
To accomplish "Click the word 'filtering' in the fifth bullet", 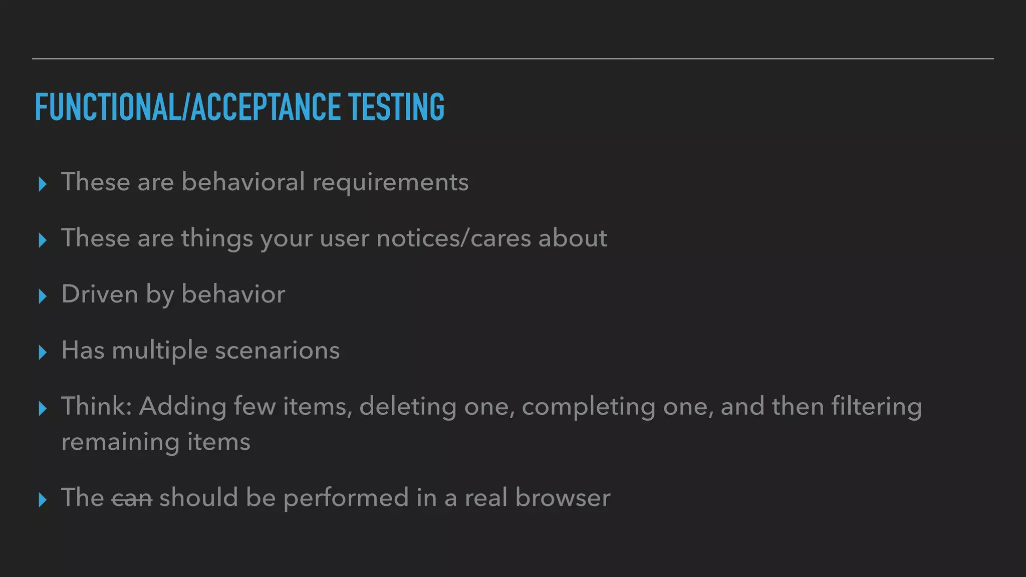I will coord(877,407).
